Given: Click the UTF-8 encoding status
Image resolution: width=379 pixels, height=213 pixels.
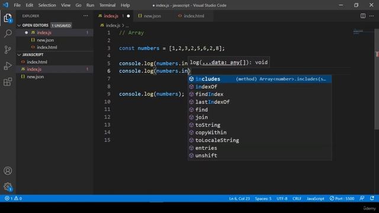Looking at the screenshot, I should (282, 199).
